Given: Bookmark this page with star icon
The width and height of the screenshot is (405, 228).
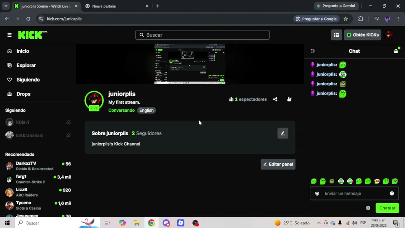Looking at the screenshot, I should 346,19.
